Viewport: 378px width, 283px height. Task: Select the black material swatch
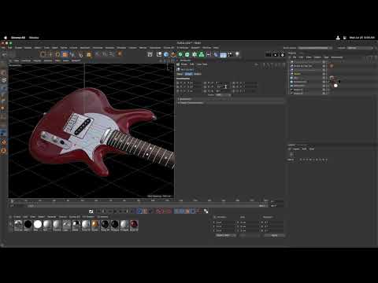[28, 224]
